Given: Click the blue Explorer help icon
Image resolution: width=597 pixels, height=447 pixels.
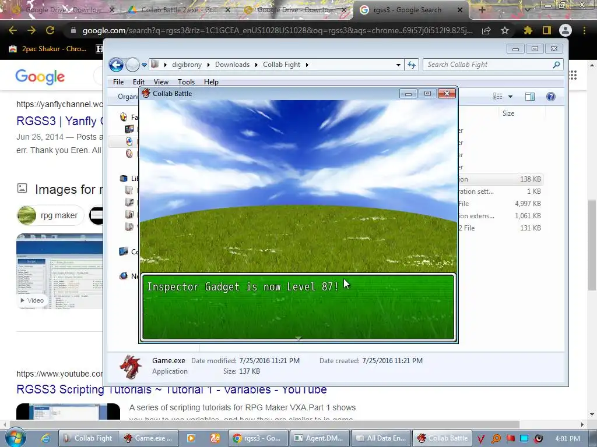Looking at the screenshot, I should tap(550, 97).
